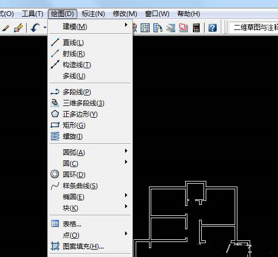The height and width of the screenshot is (257, 278).
Task: Choose 样条曲线(S) spline tool
Action: click(x=90, y=186)
